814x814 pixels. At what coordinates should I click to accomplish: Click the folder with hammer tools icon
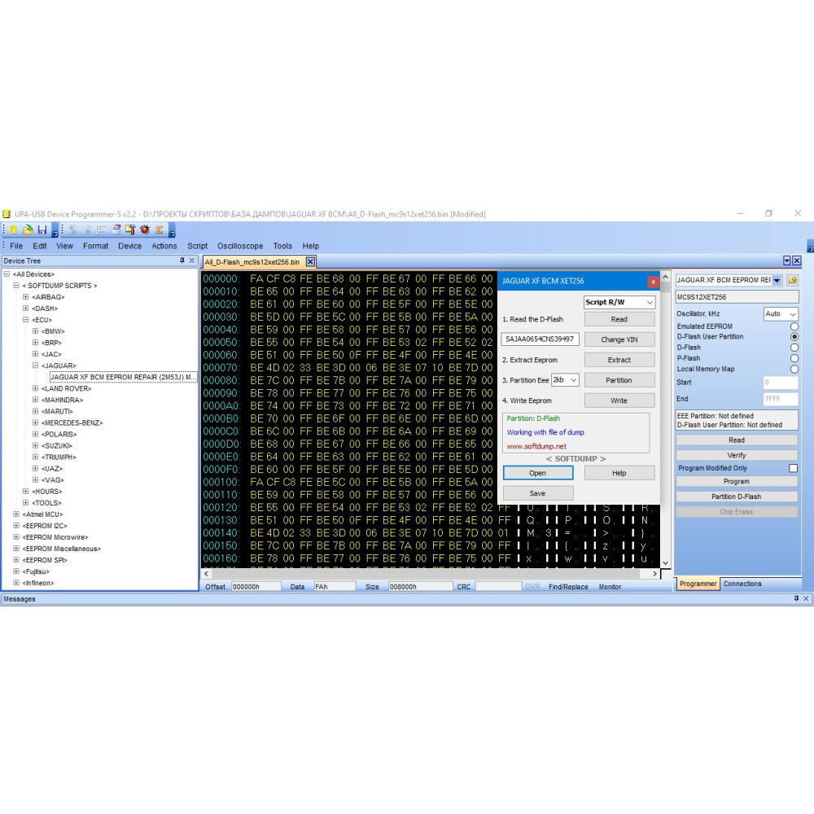tap(130, 230)
